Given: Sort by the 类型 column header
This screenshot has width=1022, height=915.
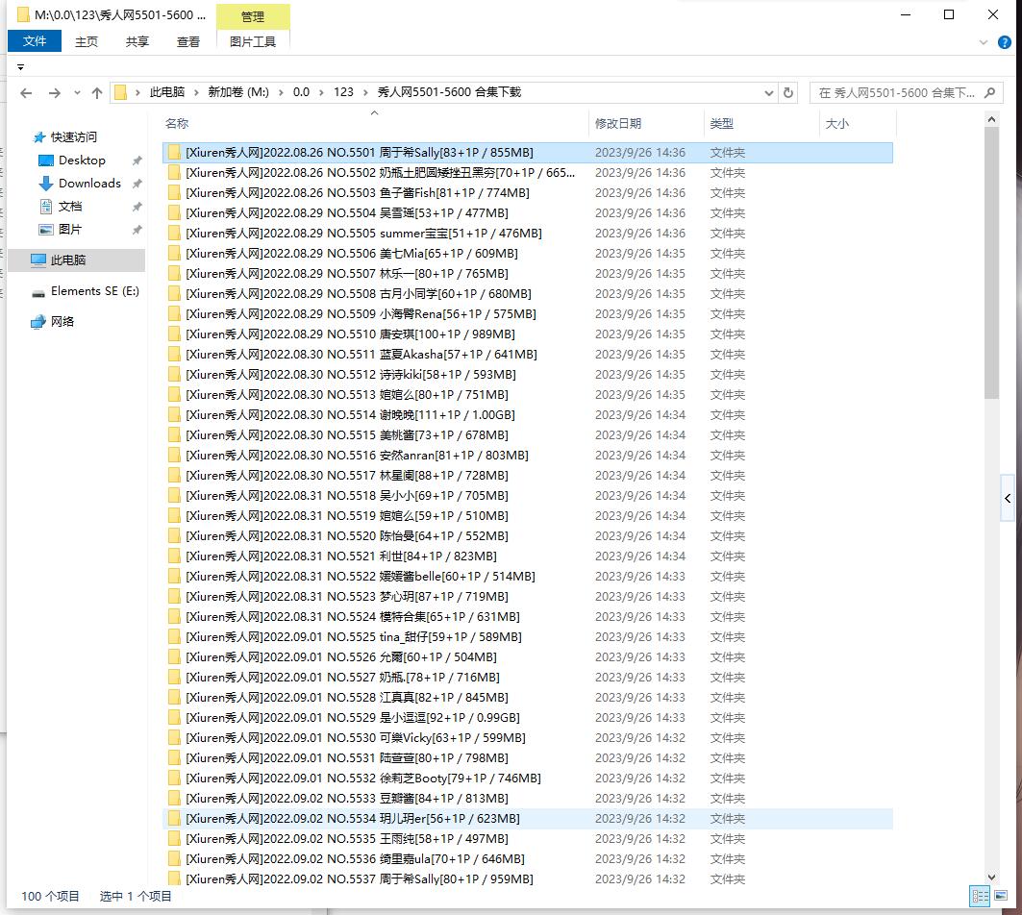Looking at the screenshot, I should [x=721, y=123].
